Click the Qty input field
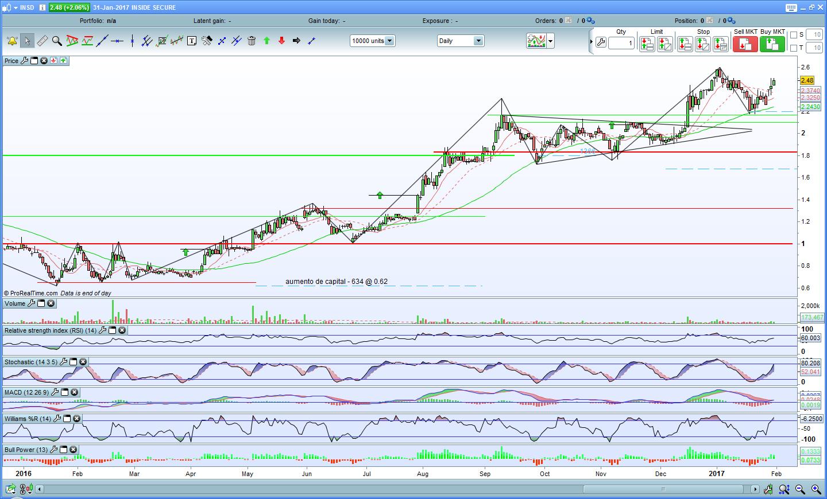827x499 pixels. tap(621, 43)
